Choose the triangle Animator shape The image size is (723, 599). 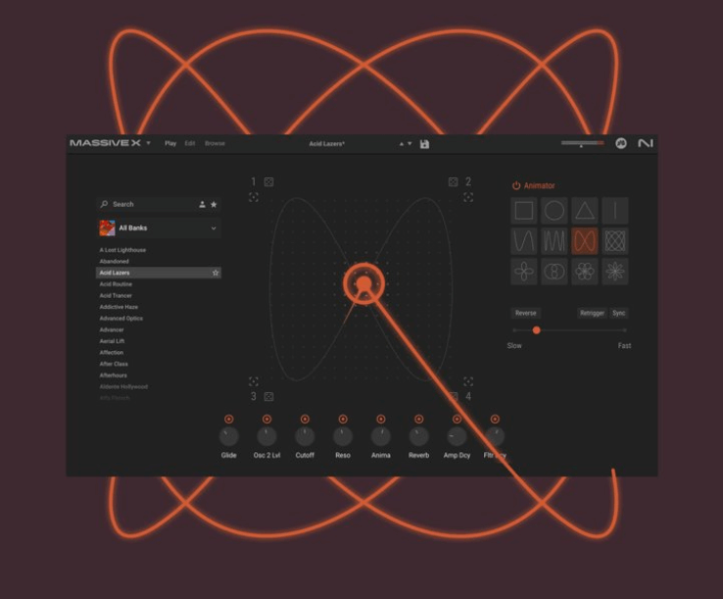pyautogui.click(x=585, y=211)
